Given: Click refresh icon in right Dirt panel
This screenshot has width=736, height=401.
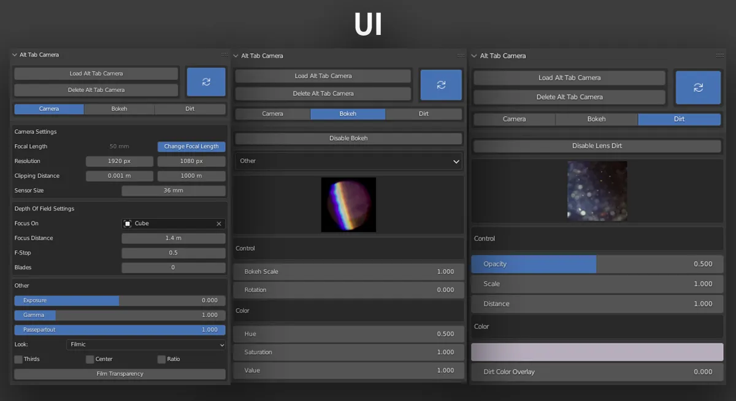Looking at the screenshot, I should coord(698,88).
